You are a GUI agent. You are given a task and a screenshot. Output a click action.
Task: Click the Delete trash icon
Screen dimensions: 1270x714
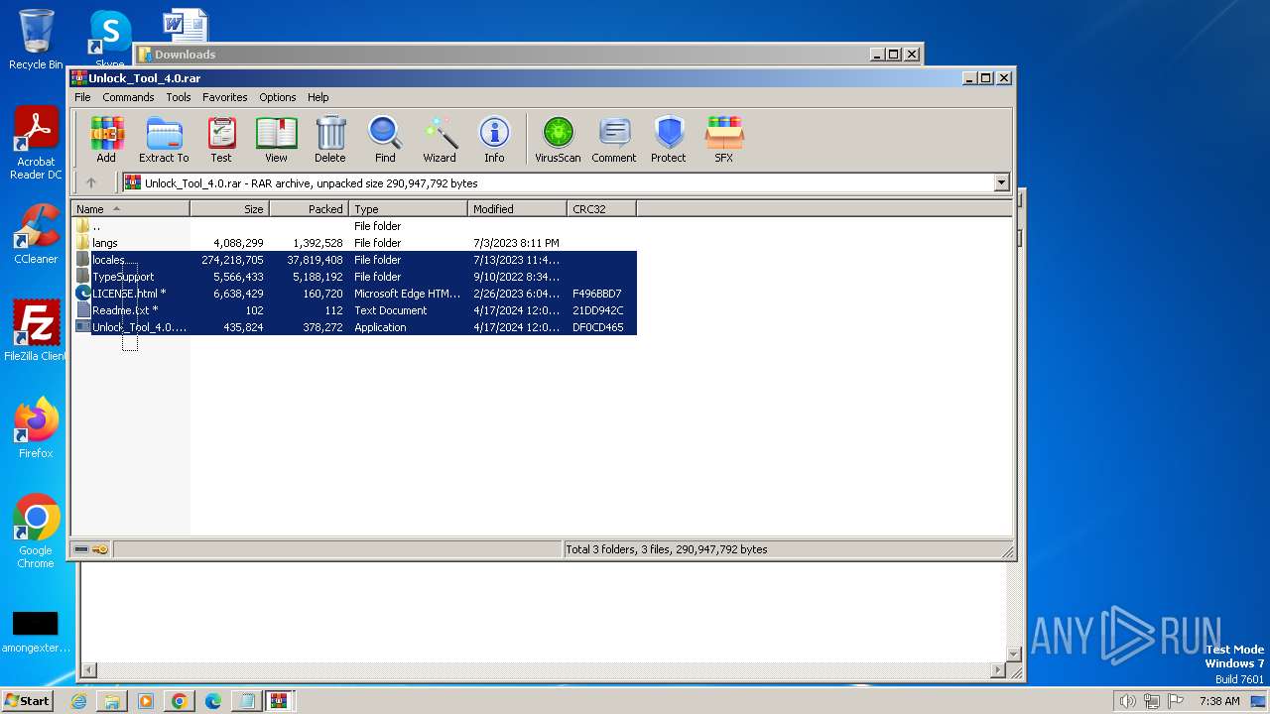330,140
